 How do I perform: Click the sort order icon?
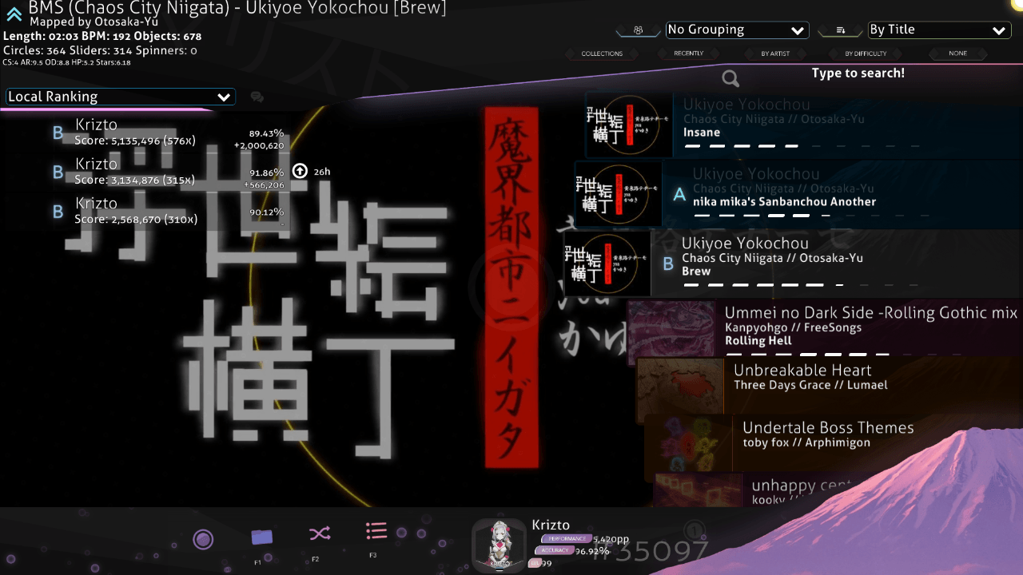tap(841, 30)
